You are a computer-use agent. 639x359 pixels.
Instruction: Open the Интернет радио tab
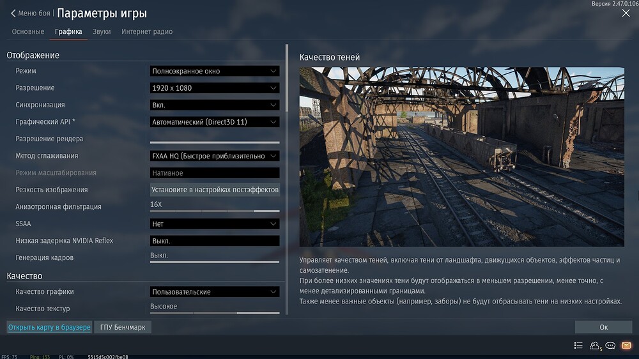coord(147,31)
